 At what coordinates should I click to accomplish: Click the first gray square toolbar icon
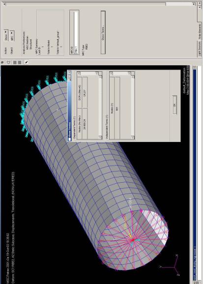click(x=15, y=62)
